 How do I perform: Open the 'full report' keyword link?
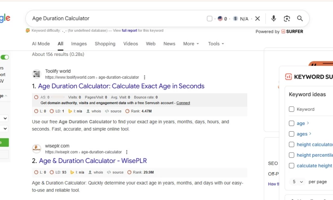tap(129, 30)
